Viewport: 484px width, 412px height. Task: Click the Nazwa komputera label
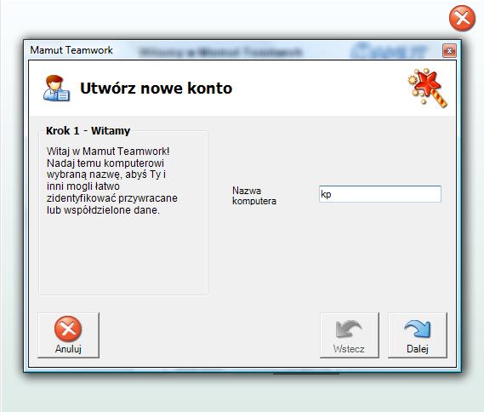point(254,196)
